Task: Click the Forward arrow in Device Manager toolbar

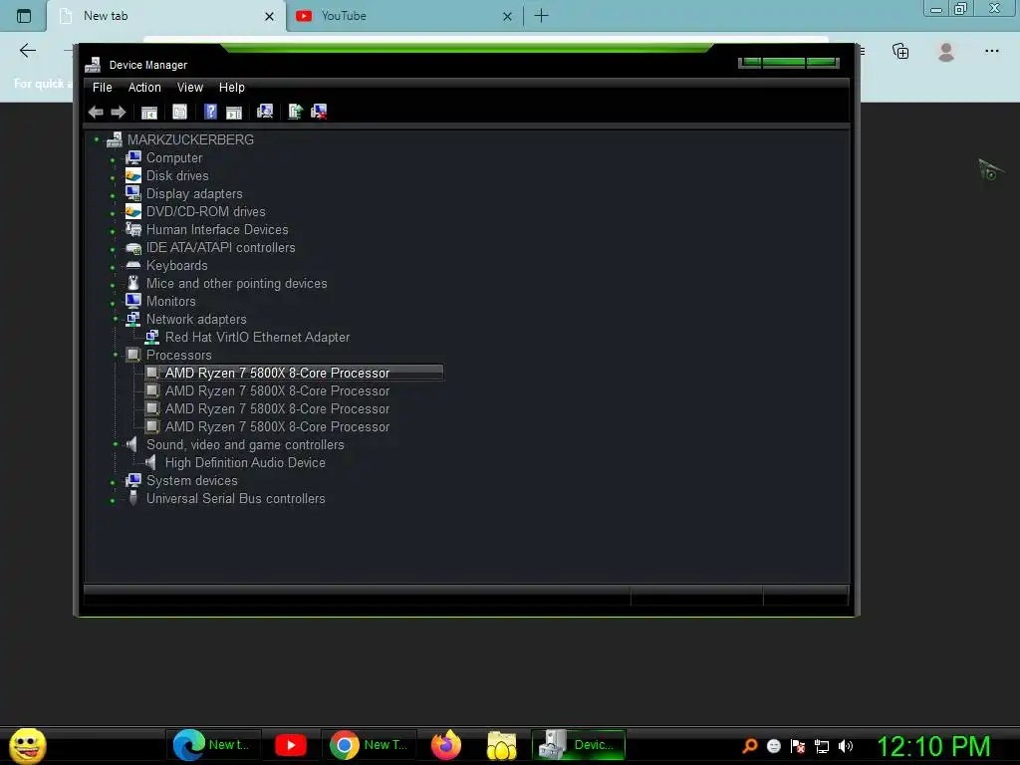Action: (119, 112)
